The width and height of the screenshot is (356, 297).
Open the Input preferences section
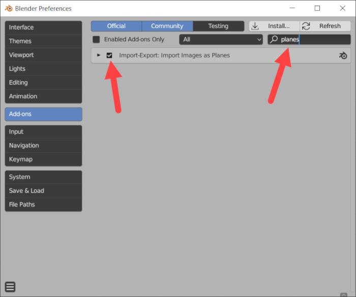tap(43, 132)
